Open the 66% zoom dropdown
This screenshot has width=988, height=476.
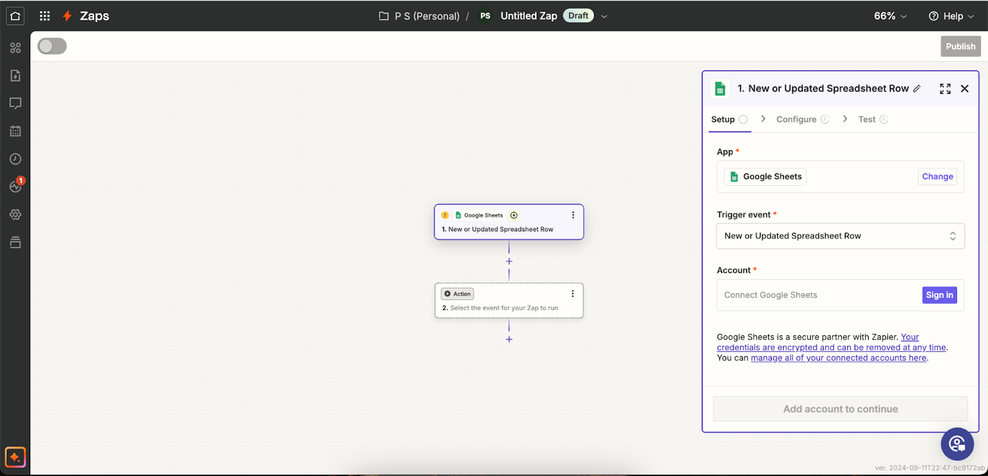tap(890, 16)
